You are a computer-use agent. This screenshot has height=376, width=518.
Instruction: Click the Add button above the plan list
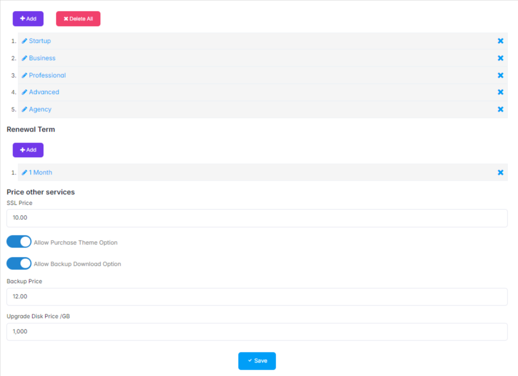(x=28, y=18)
